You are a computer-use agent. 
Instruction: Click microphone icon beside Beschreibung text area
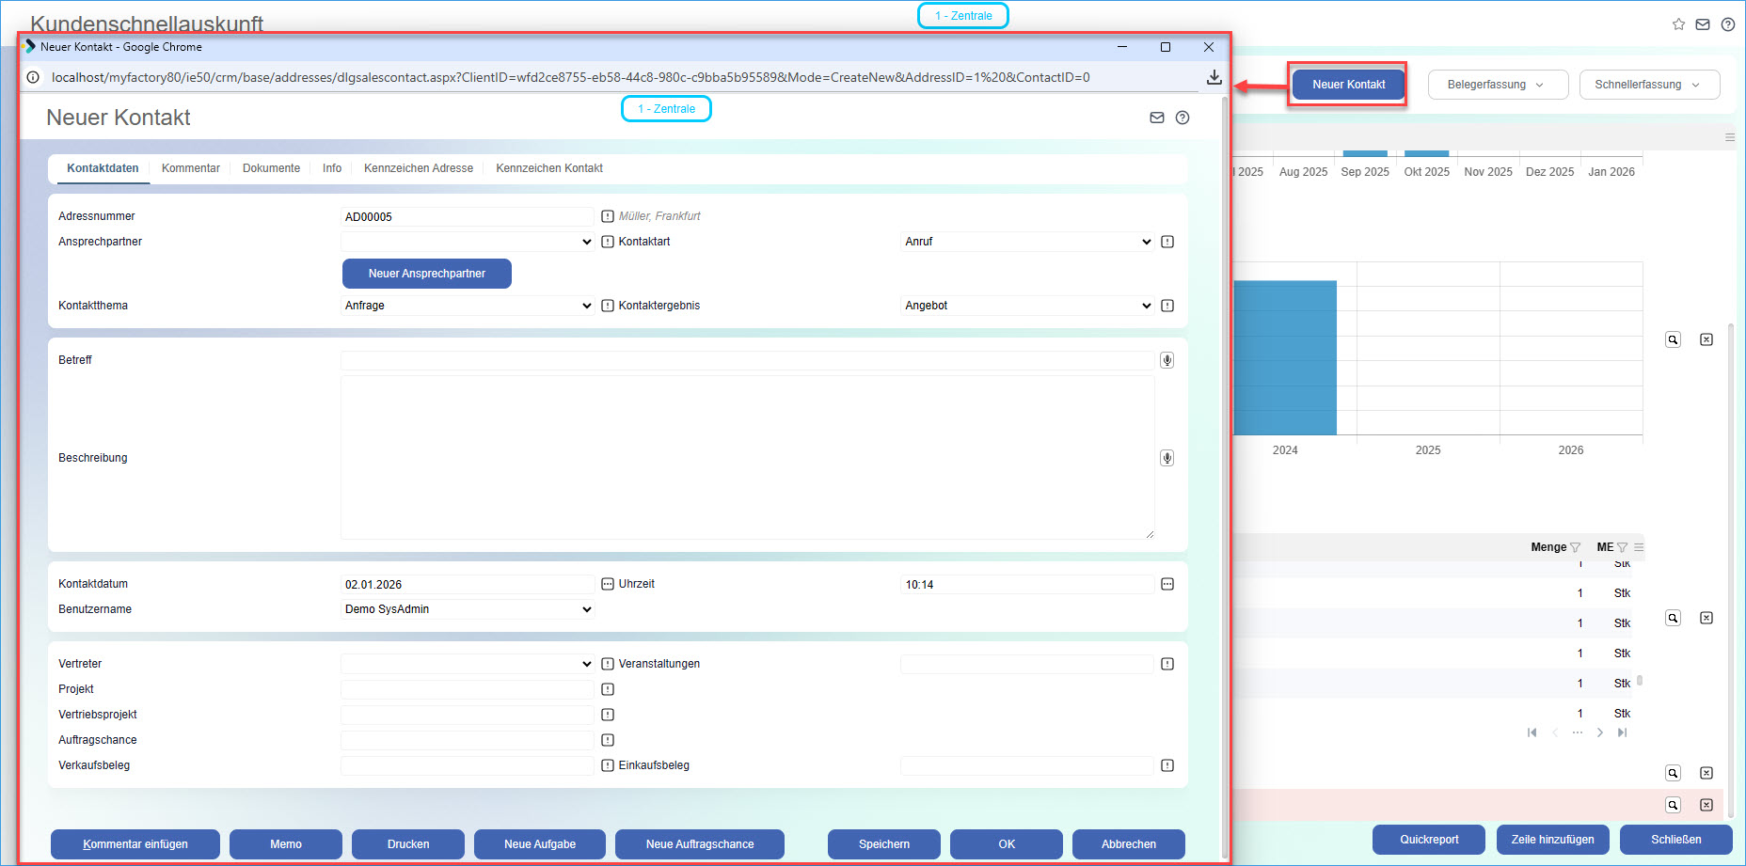[x=1167, y=458]
